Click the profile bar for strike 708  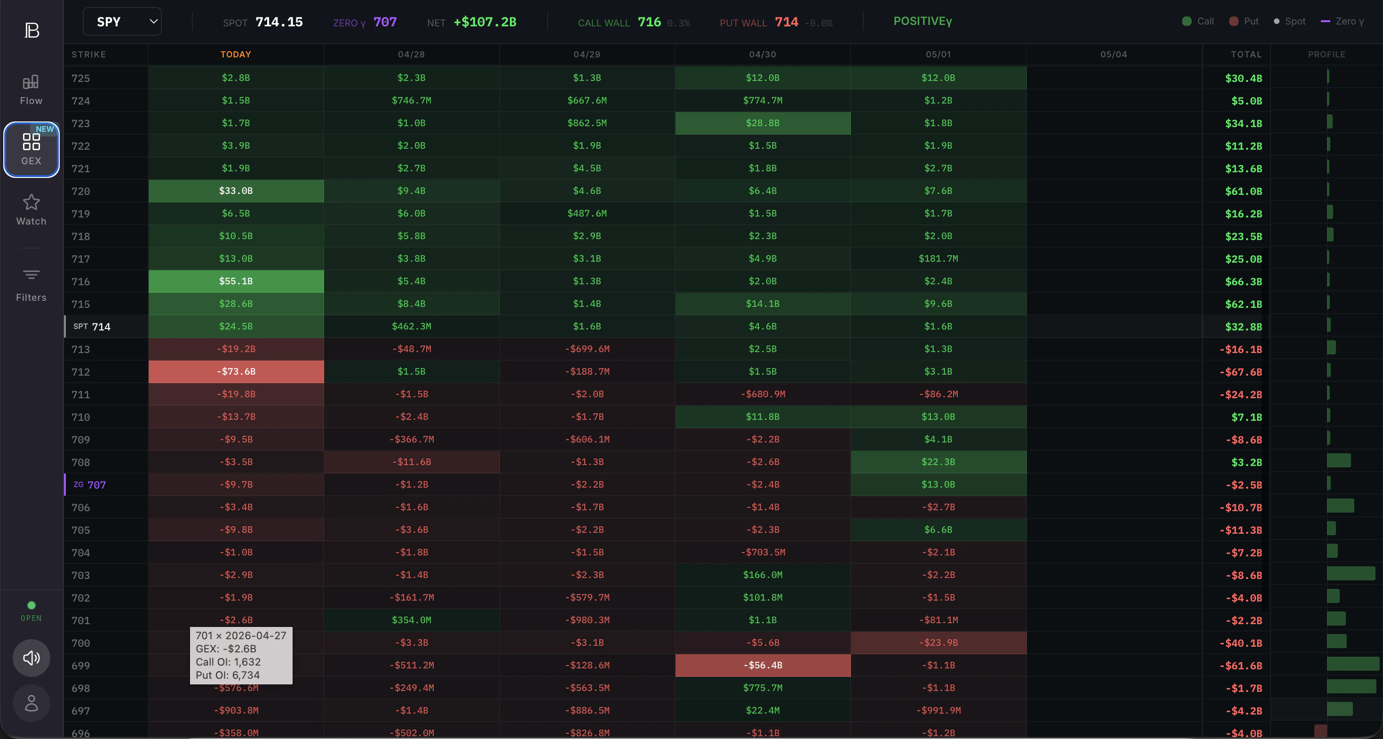point(1338,460)
